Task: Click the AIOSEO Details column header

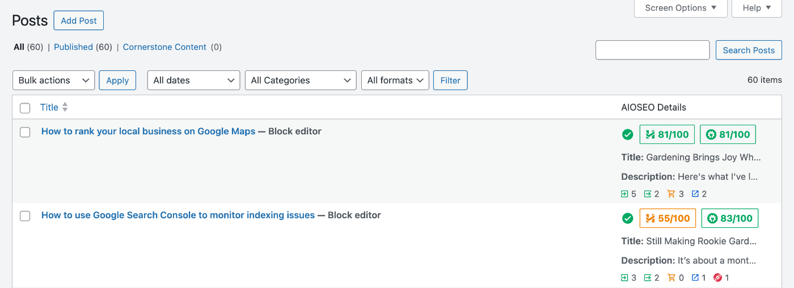Action: 654,107
